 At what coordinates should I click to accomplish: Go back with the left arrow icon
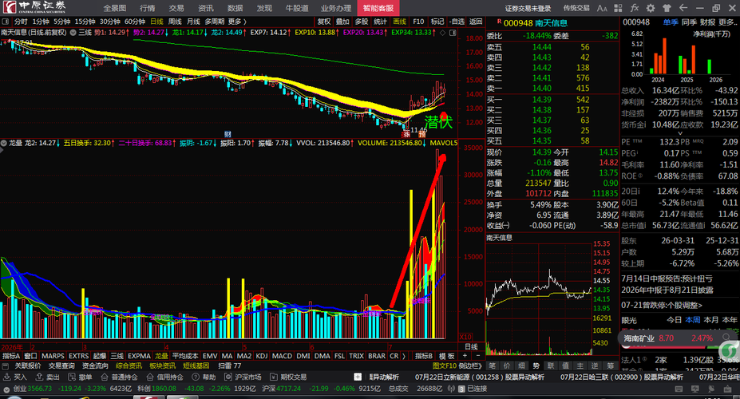pyautogui.click(x=683, y=8)
